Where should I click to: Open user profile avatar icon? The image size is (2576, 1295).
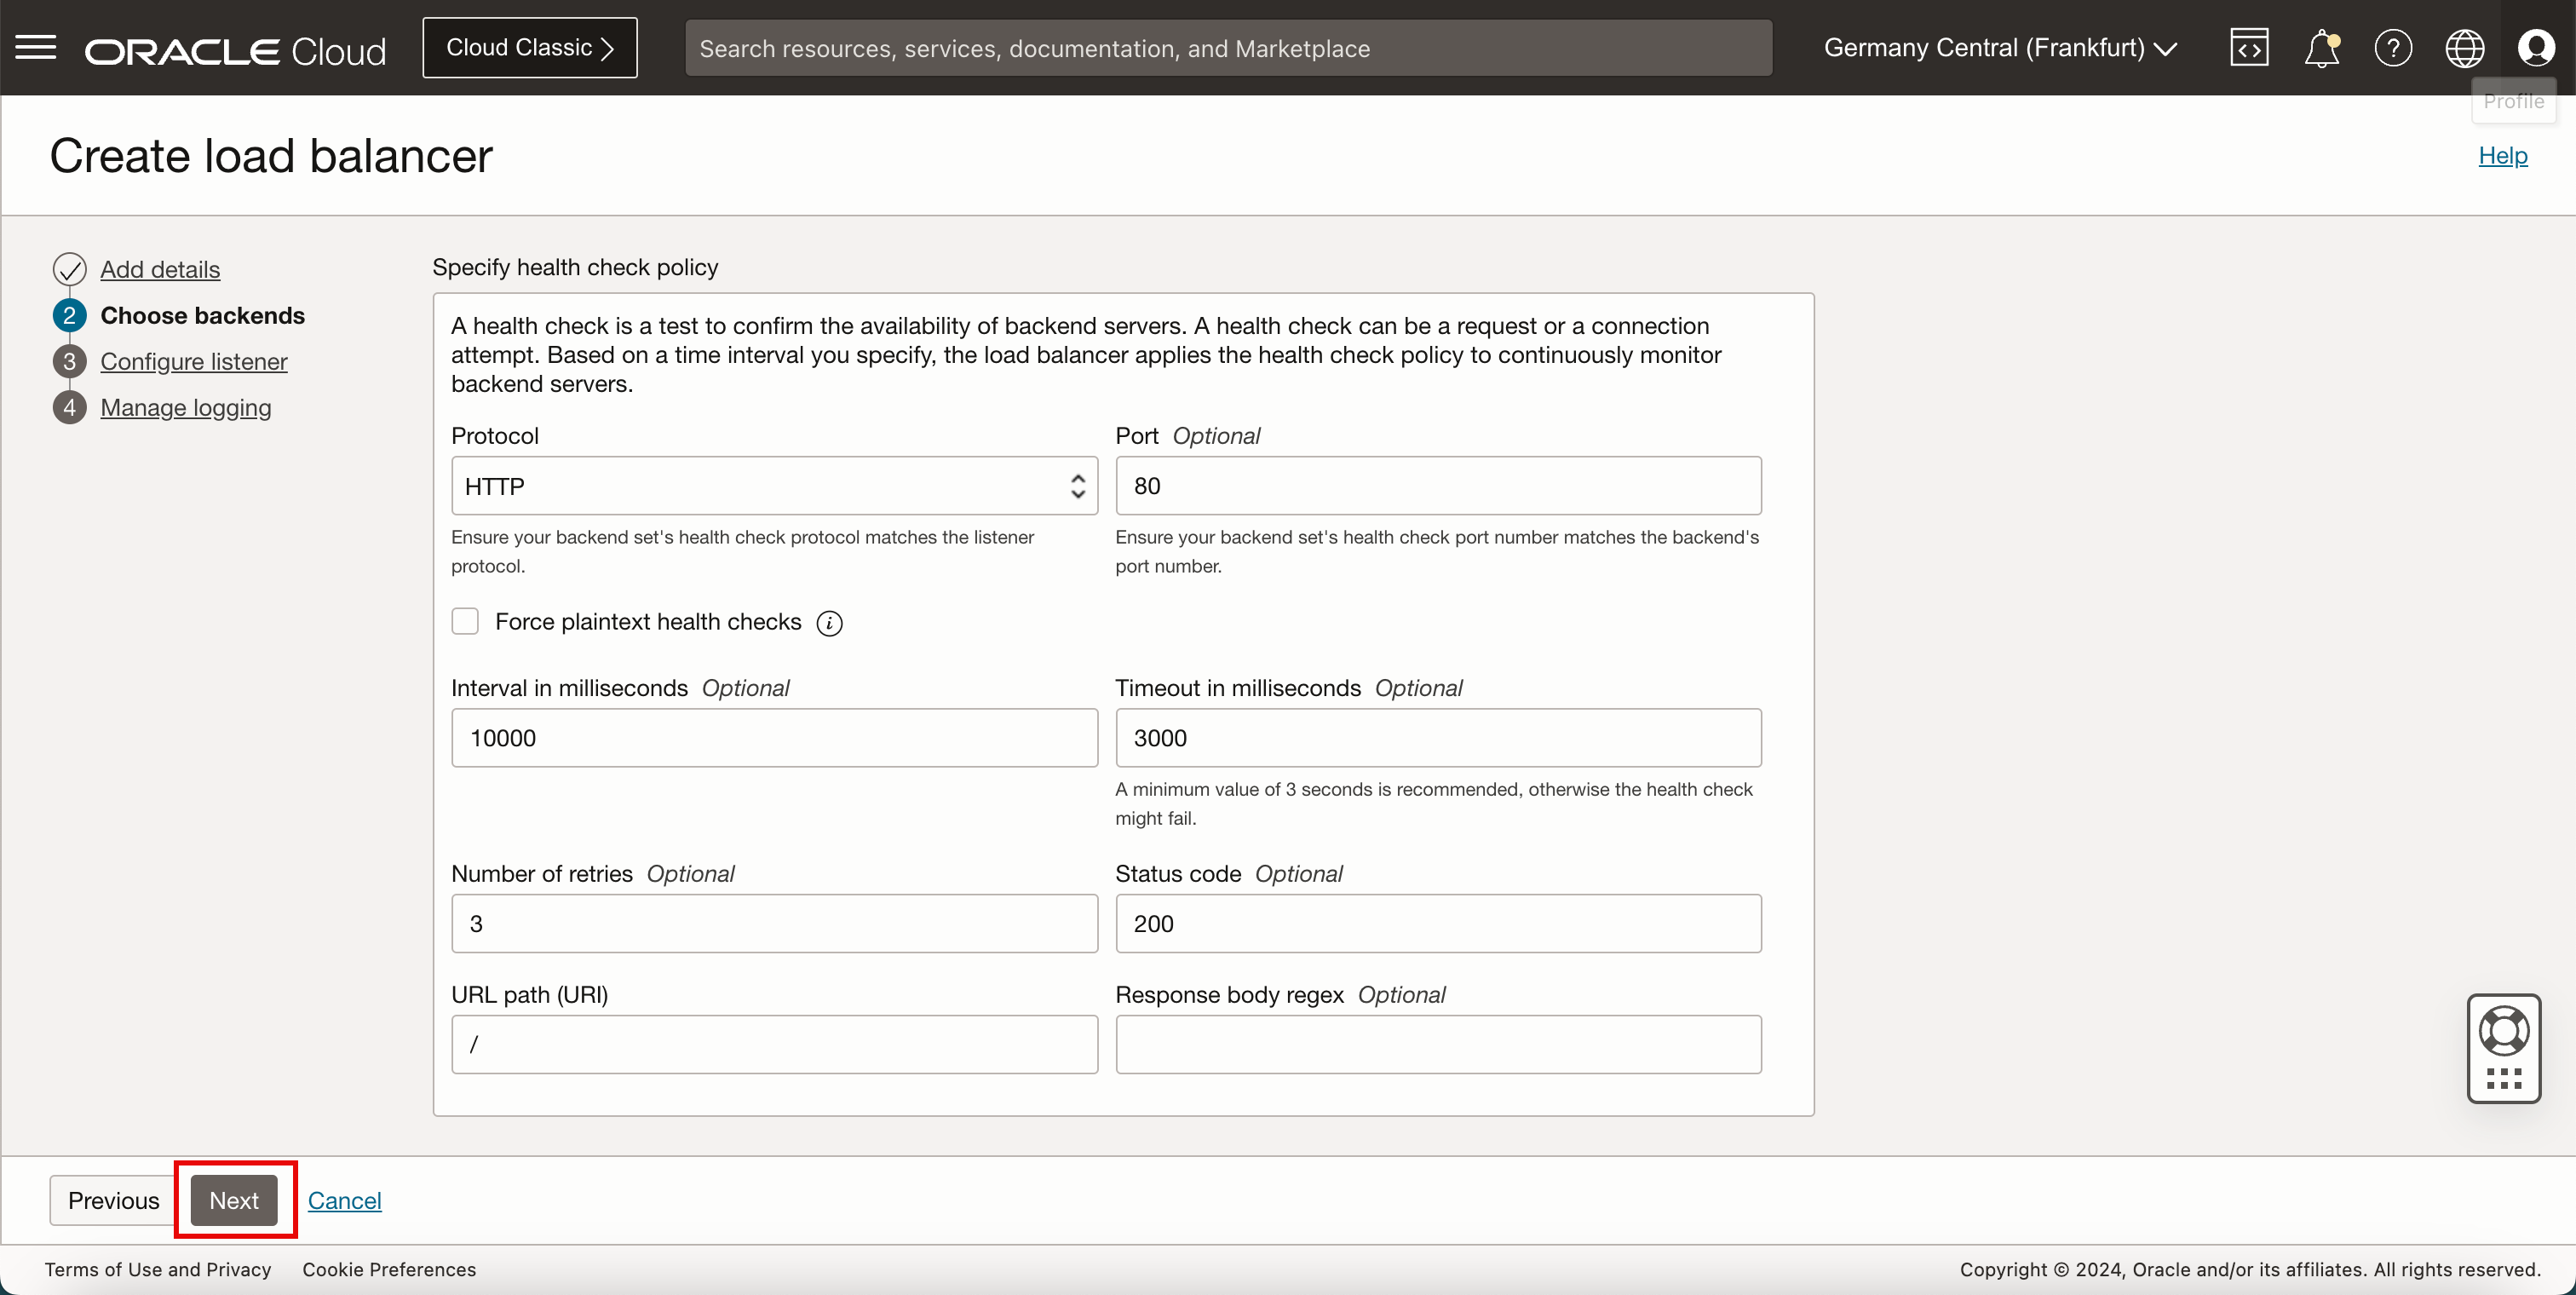[2536, 48]
